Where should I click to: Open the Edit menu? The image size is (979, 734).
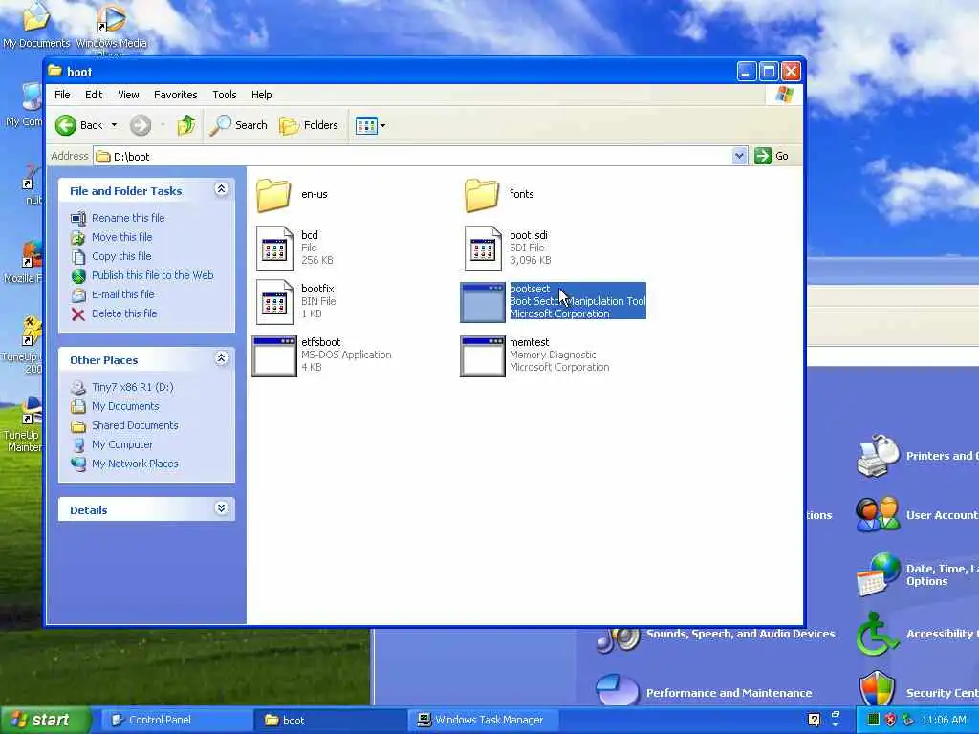(94, 95)
